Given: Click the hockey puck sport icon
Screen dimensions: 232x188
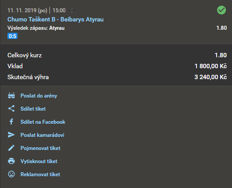Looking at the screenshot, I should (x=72, y=10).
